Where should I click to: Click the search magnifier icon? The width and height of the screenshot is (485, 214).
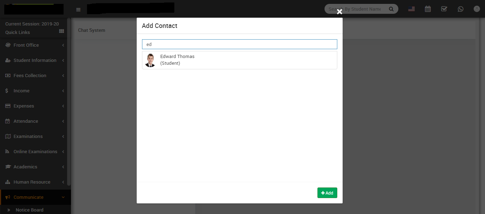391,9
